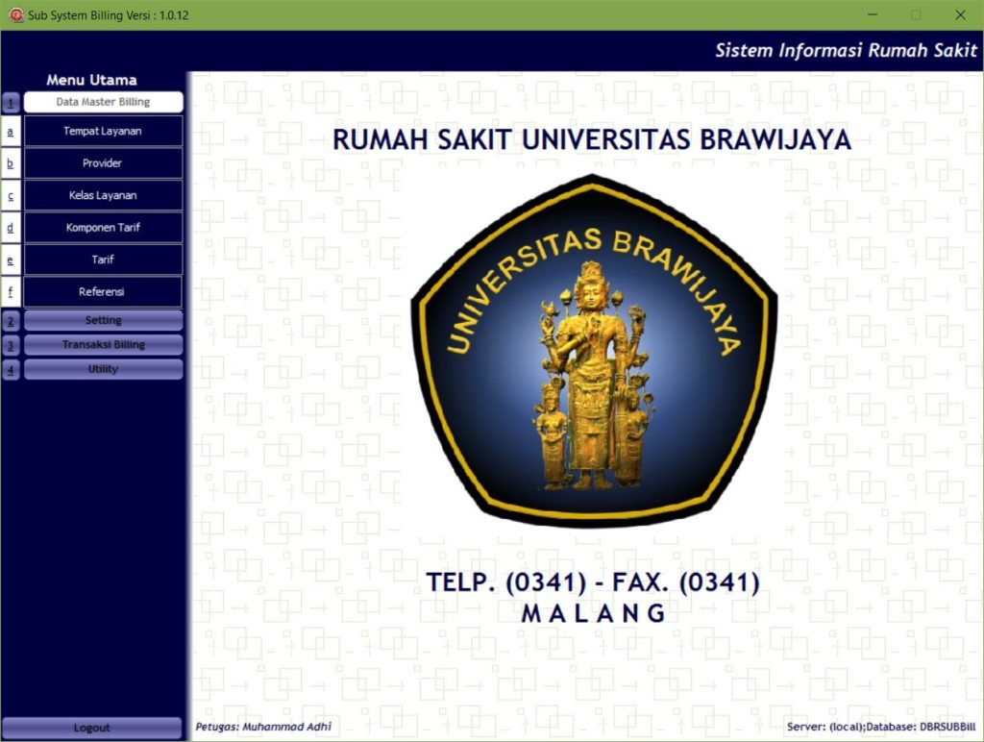This screenshot has height=742, width=984.
Task: Minimize the Sub System Billing window
Action: 873,14
